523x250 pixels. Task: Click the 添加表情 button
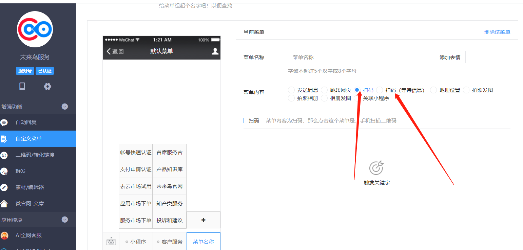[x=450, y=57]
